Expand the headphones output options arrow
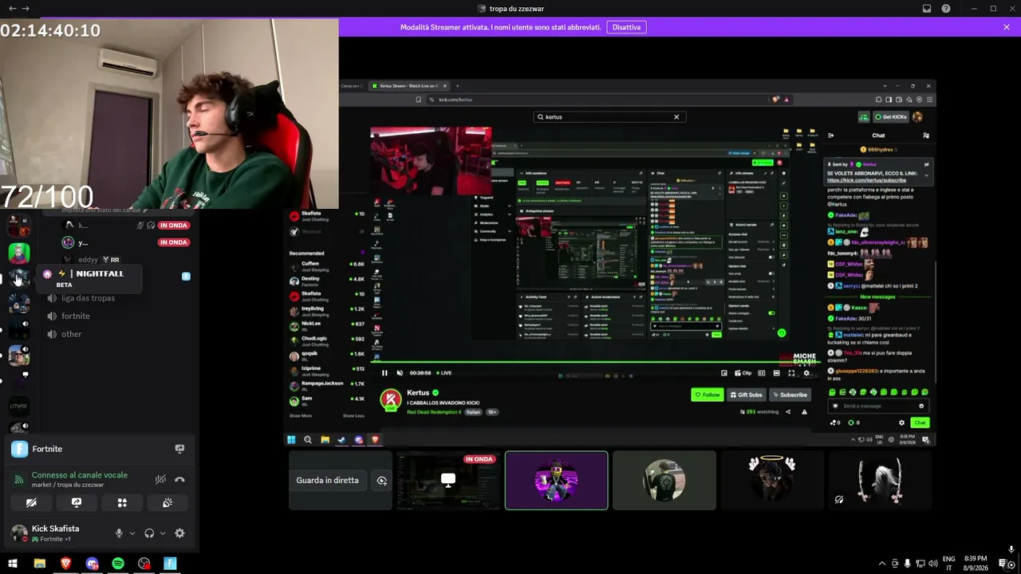1021x574 pixels. tap(162, 533)
